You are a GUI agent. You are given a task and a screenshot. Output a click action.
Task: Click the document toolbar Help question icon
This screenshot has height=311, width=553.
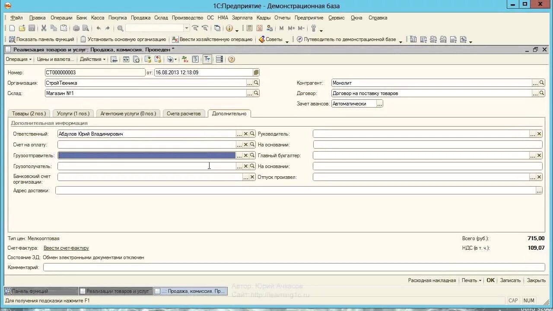coord(231,59)
